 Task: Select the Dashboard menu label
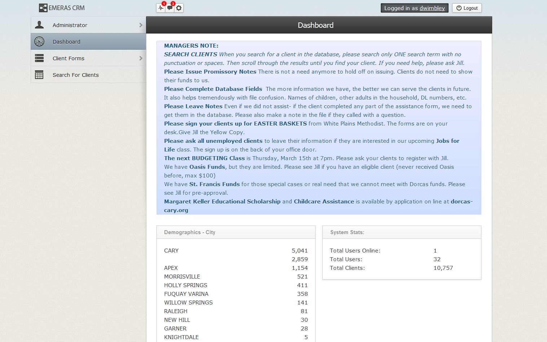(66, 42)
